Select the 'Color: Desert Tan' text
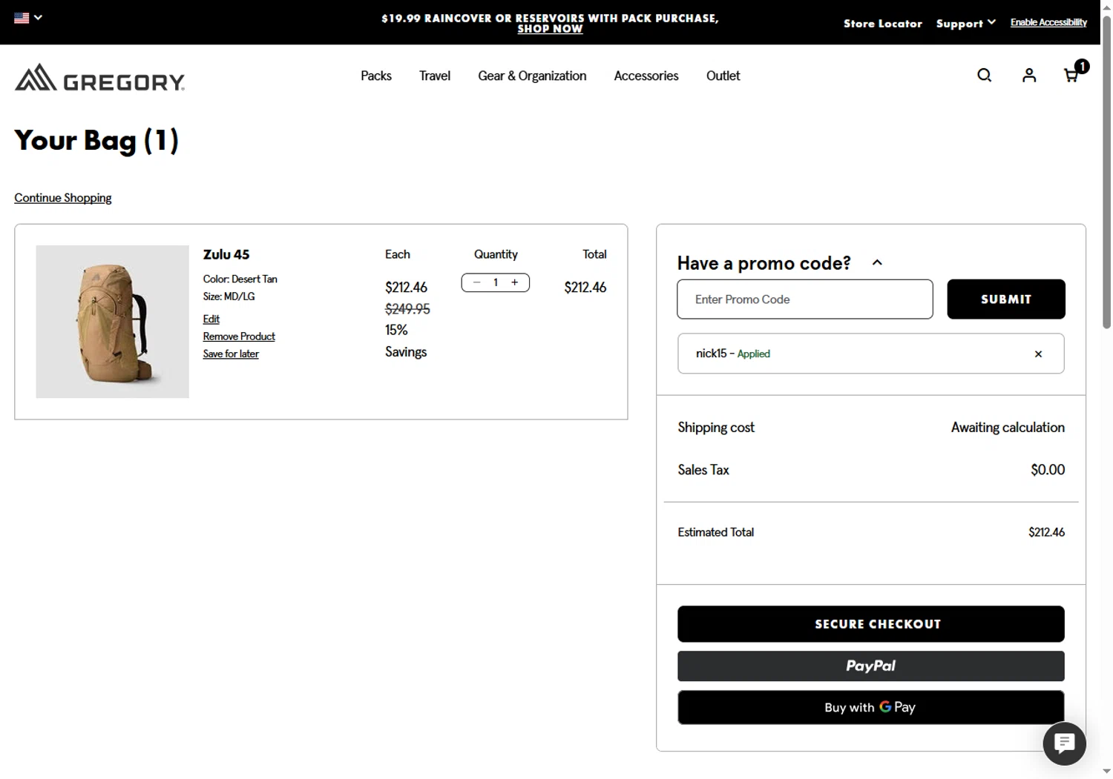Image resolution: width=1113 pixels, height=779 pixels. pos(240,279)
